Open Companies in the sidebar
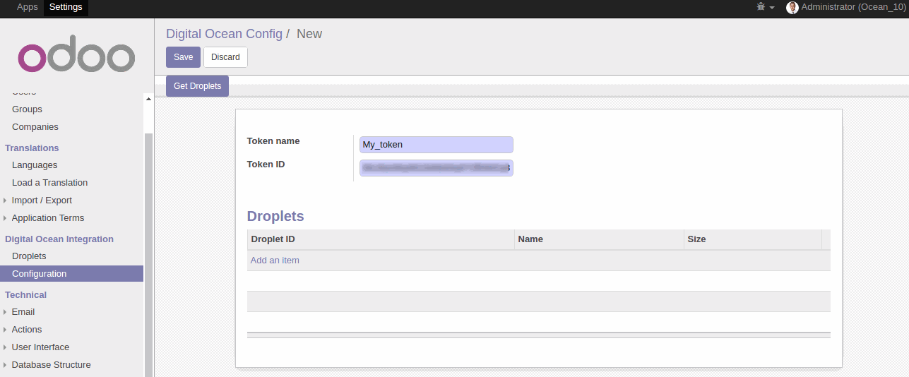Viewport: 909px width, 377px height. click(35, 127)
